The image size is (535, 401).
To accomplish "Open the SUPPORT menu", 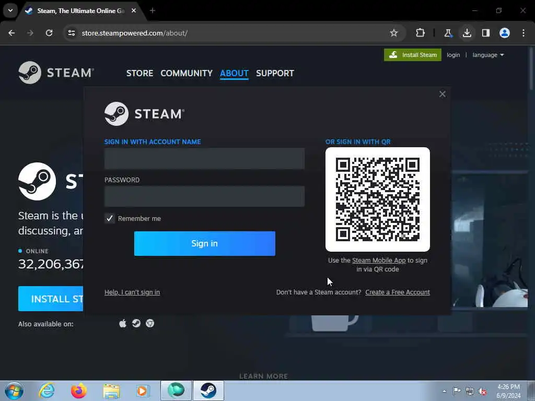I will pyautogui.click(x=275, y=73).
